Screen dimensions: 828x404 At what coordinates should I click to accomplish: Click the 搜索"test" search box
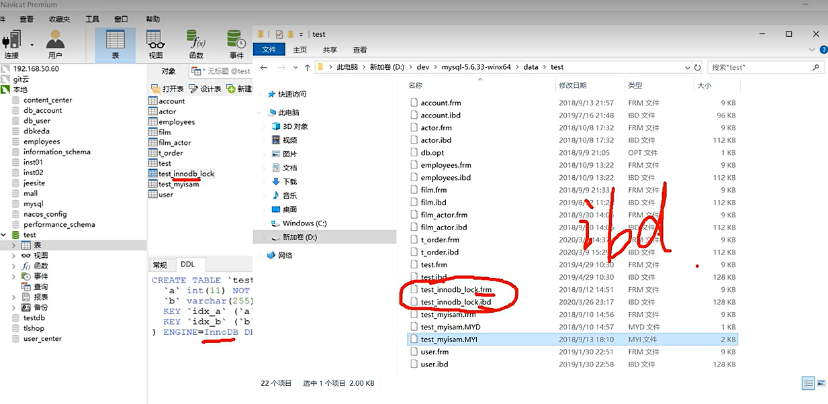pos(765,67)
